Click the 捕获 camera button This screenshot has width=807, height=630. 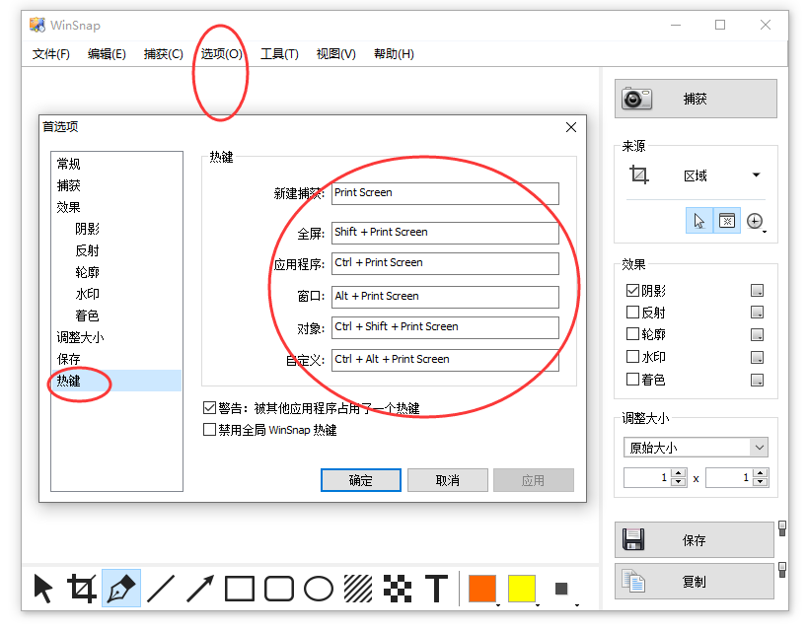pyautogui.click(x=696, y=99)
